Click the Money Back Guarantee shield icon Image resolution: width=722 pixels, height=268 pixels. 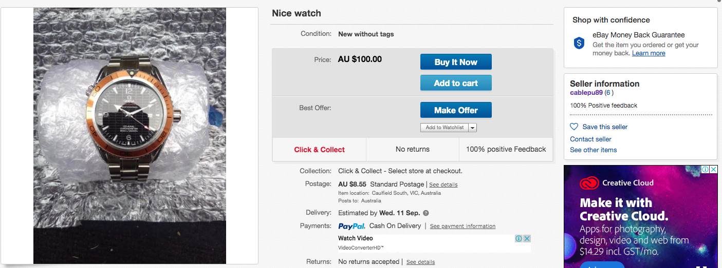point(579,44)
